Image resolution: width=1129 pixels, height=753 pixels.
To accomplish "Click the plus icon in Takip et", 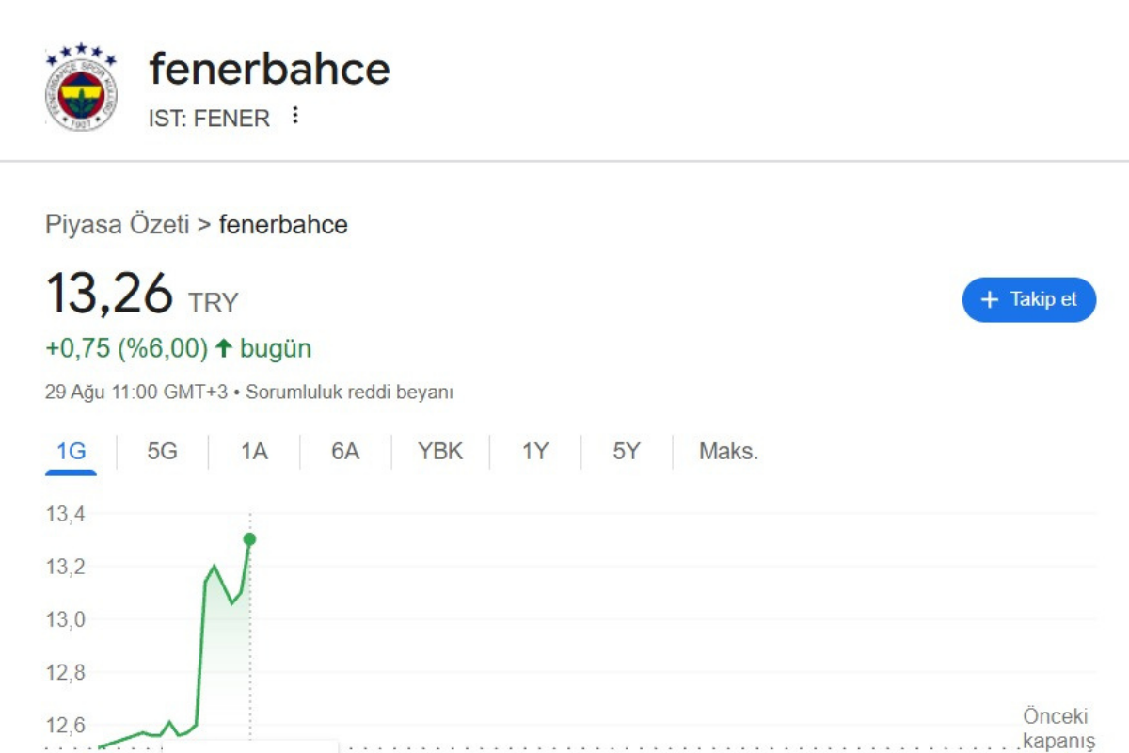I will coord(989,299).
